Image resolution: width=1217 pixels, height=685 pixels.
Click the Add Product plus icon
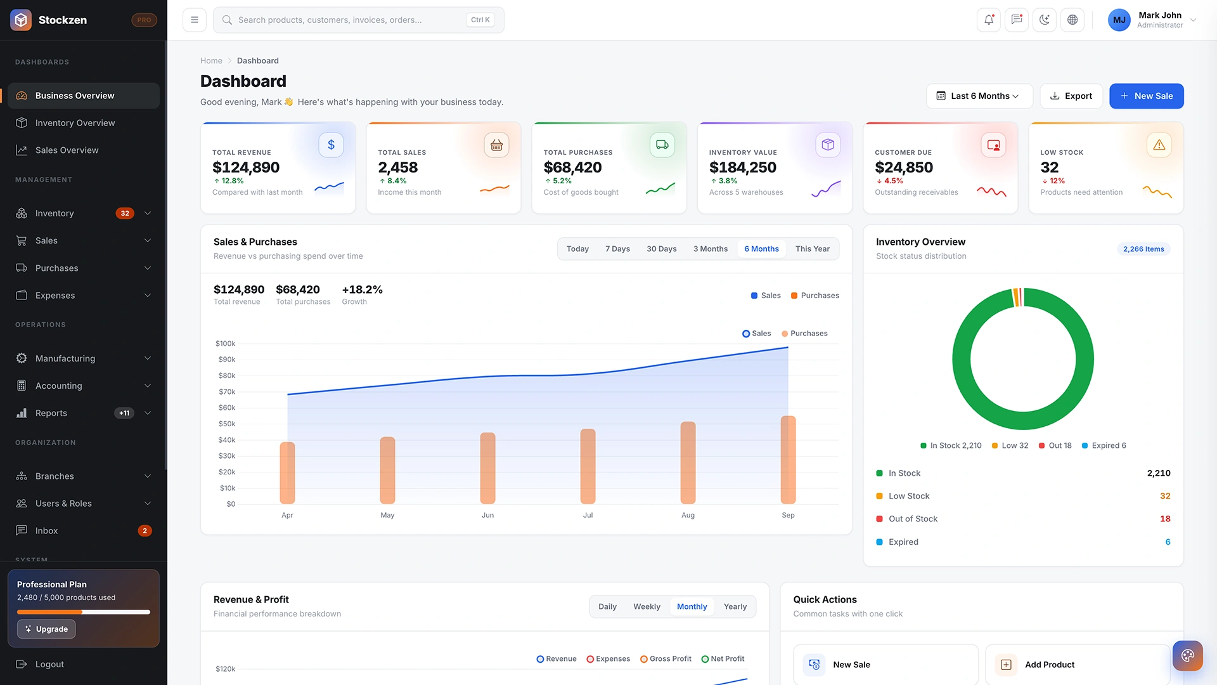click(1006, 665)
